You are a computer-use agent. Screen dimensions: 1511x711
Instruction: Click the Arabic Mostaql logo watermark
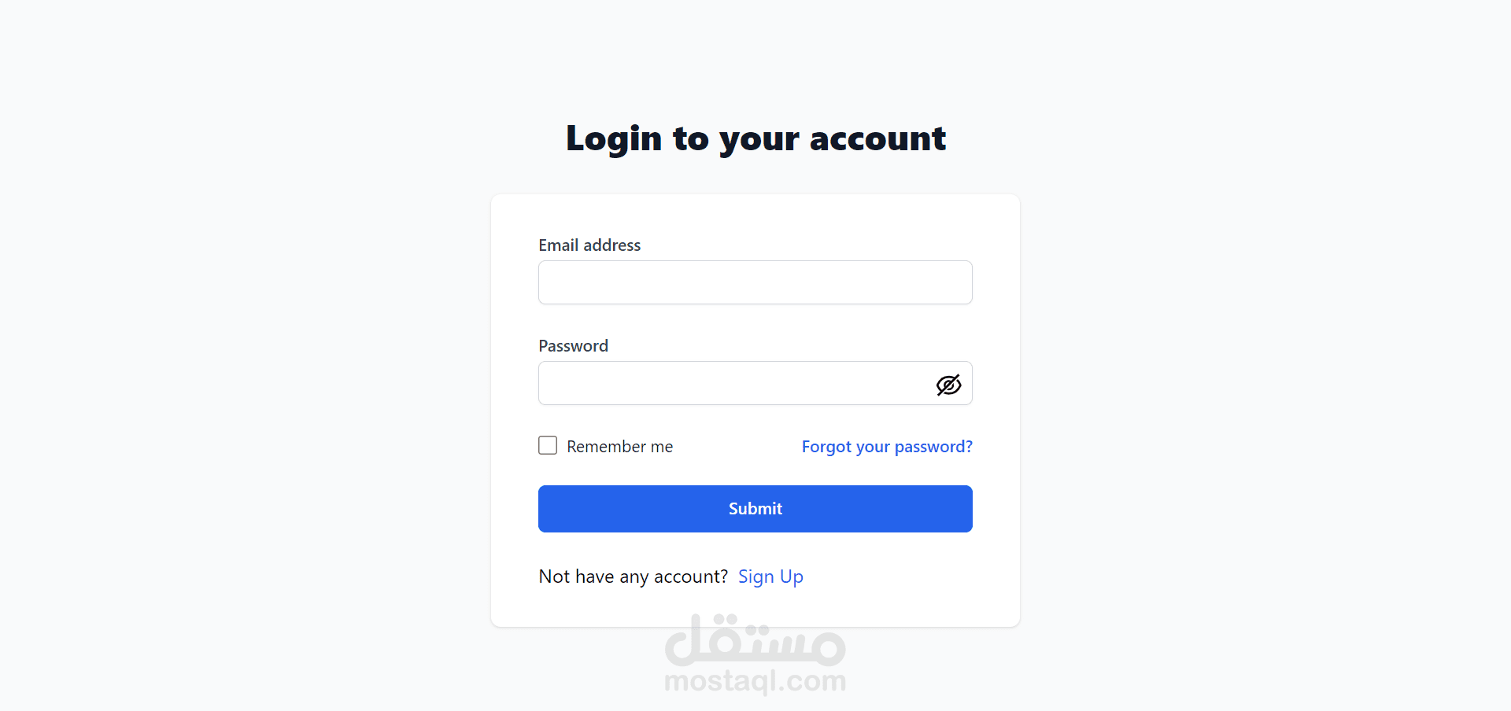coord(755,640)
